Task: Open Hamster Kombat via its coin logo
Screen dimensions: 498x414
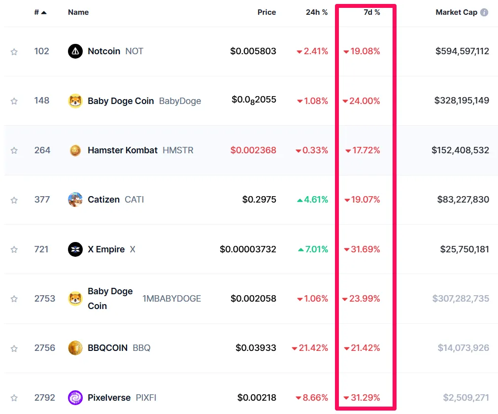Action: 75,150
